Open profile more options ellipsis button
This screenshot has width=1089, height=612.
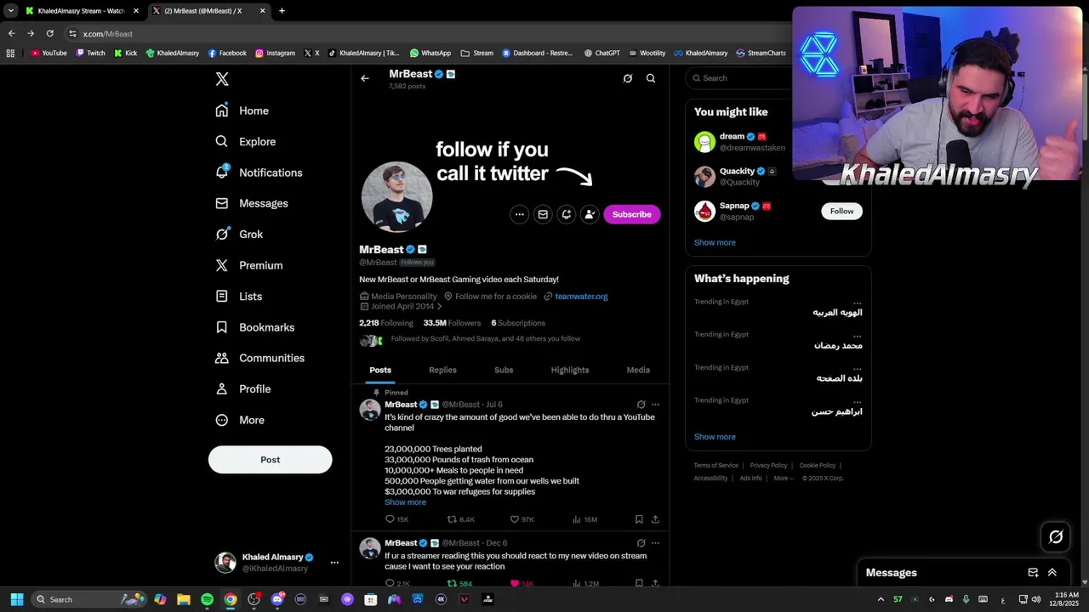click(x=519, y=214)
